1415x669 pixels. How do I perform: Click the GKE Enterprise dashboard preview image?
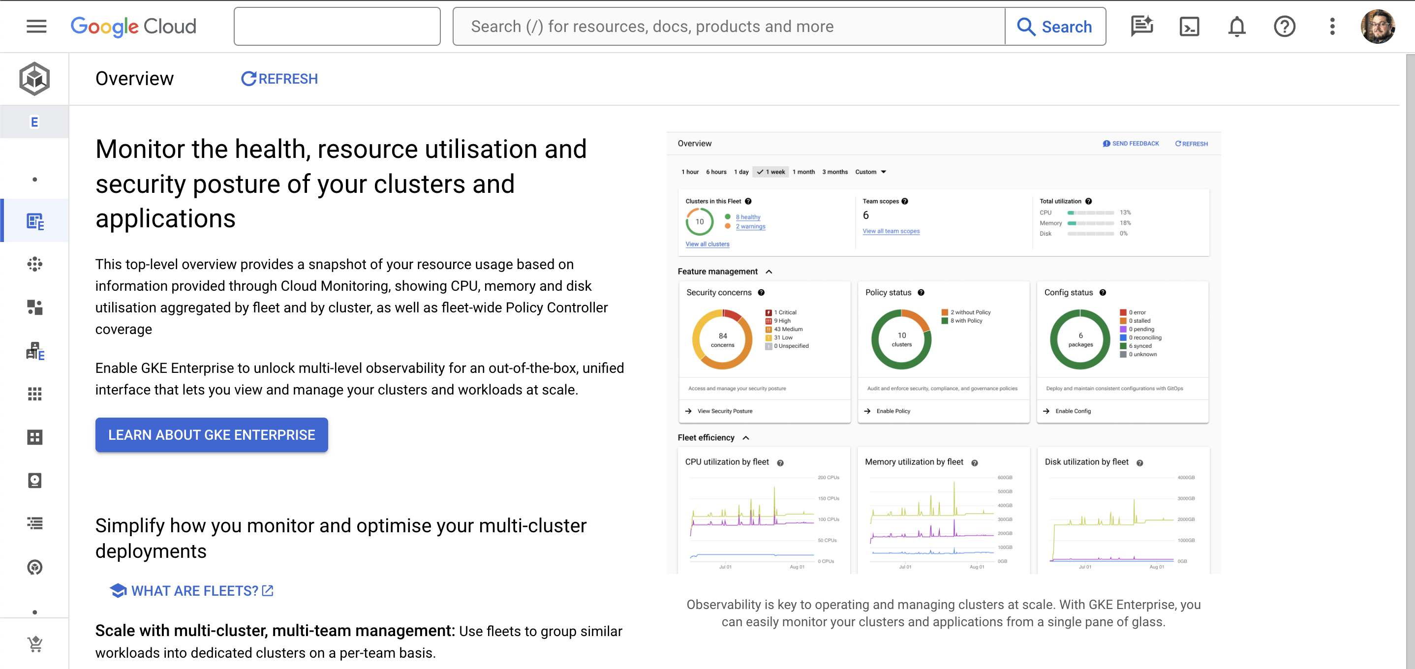click(x=943, y=353)
